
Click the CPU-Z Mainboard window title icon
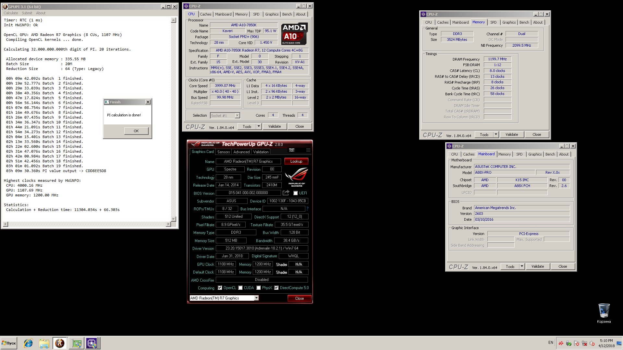[x=449, y=146]
